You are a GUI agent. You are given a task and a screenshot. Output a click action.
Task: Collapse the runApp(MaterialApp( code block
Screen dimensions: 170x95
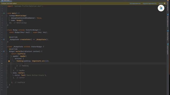click(x=7, y=16)
